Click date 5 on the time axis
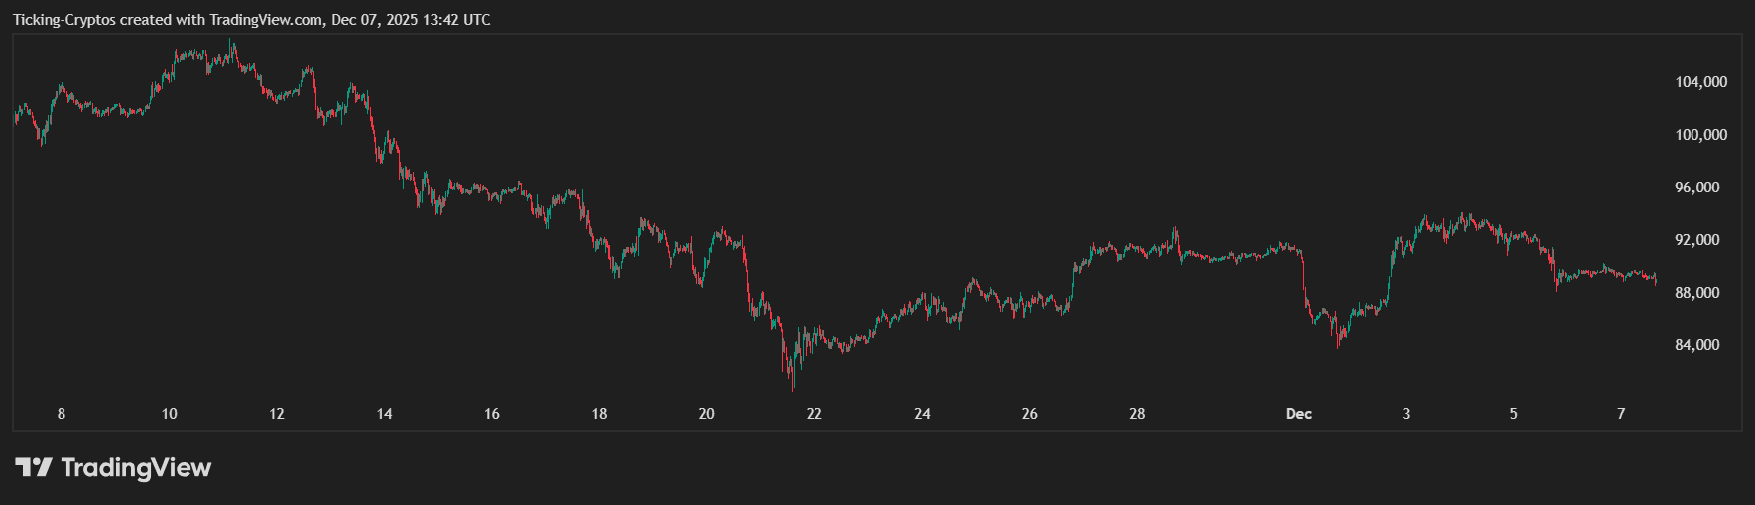This screenshot has width=1755, height=505. click(x=1513, y=414)
